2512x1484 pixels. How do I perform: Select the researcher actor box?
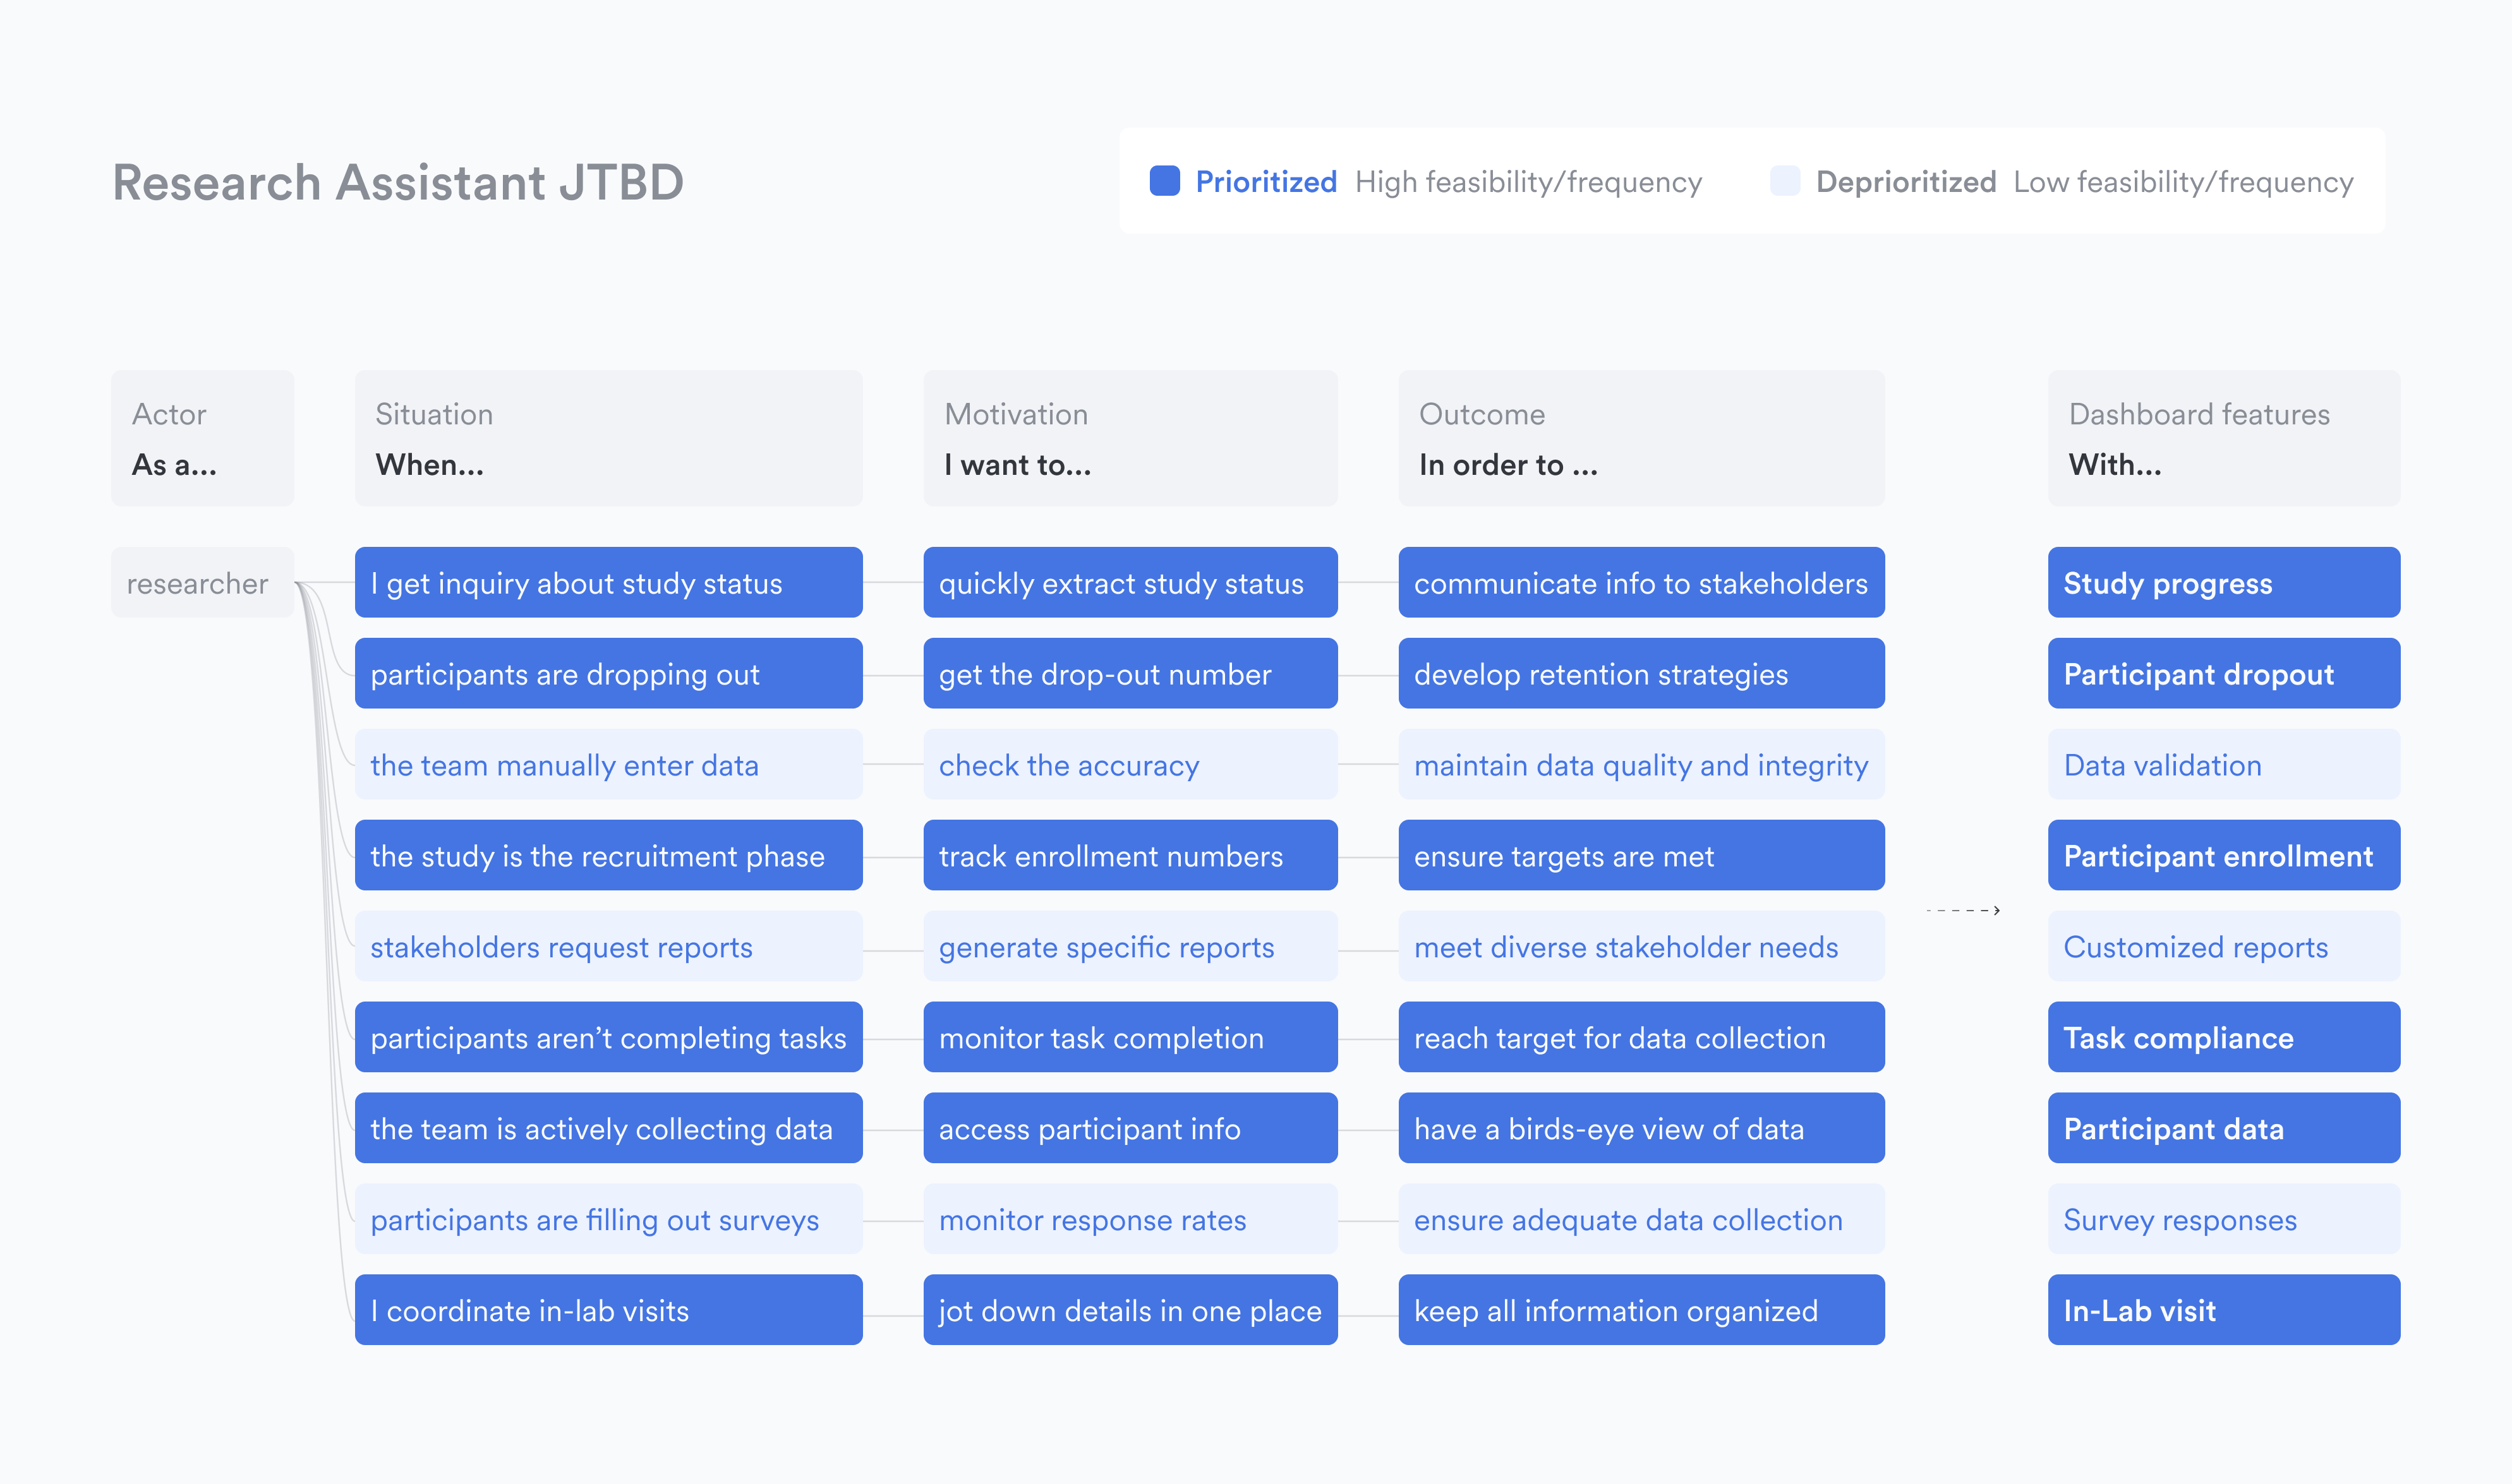pyautogui.click(x=202, y=583)
